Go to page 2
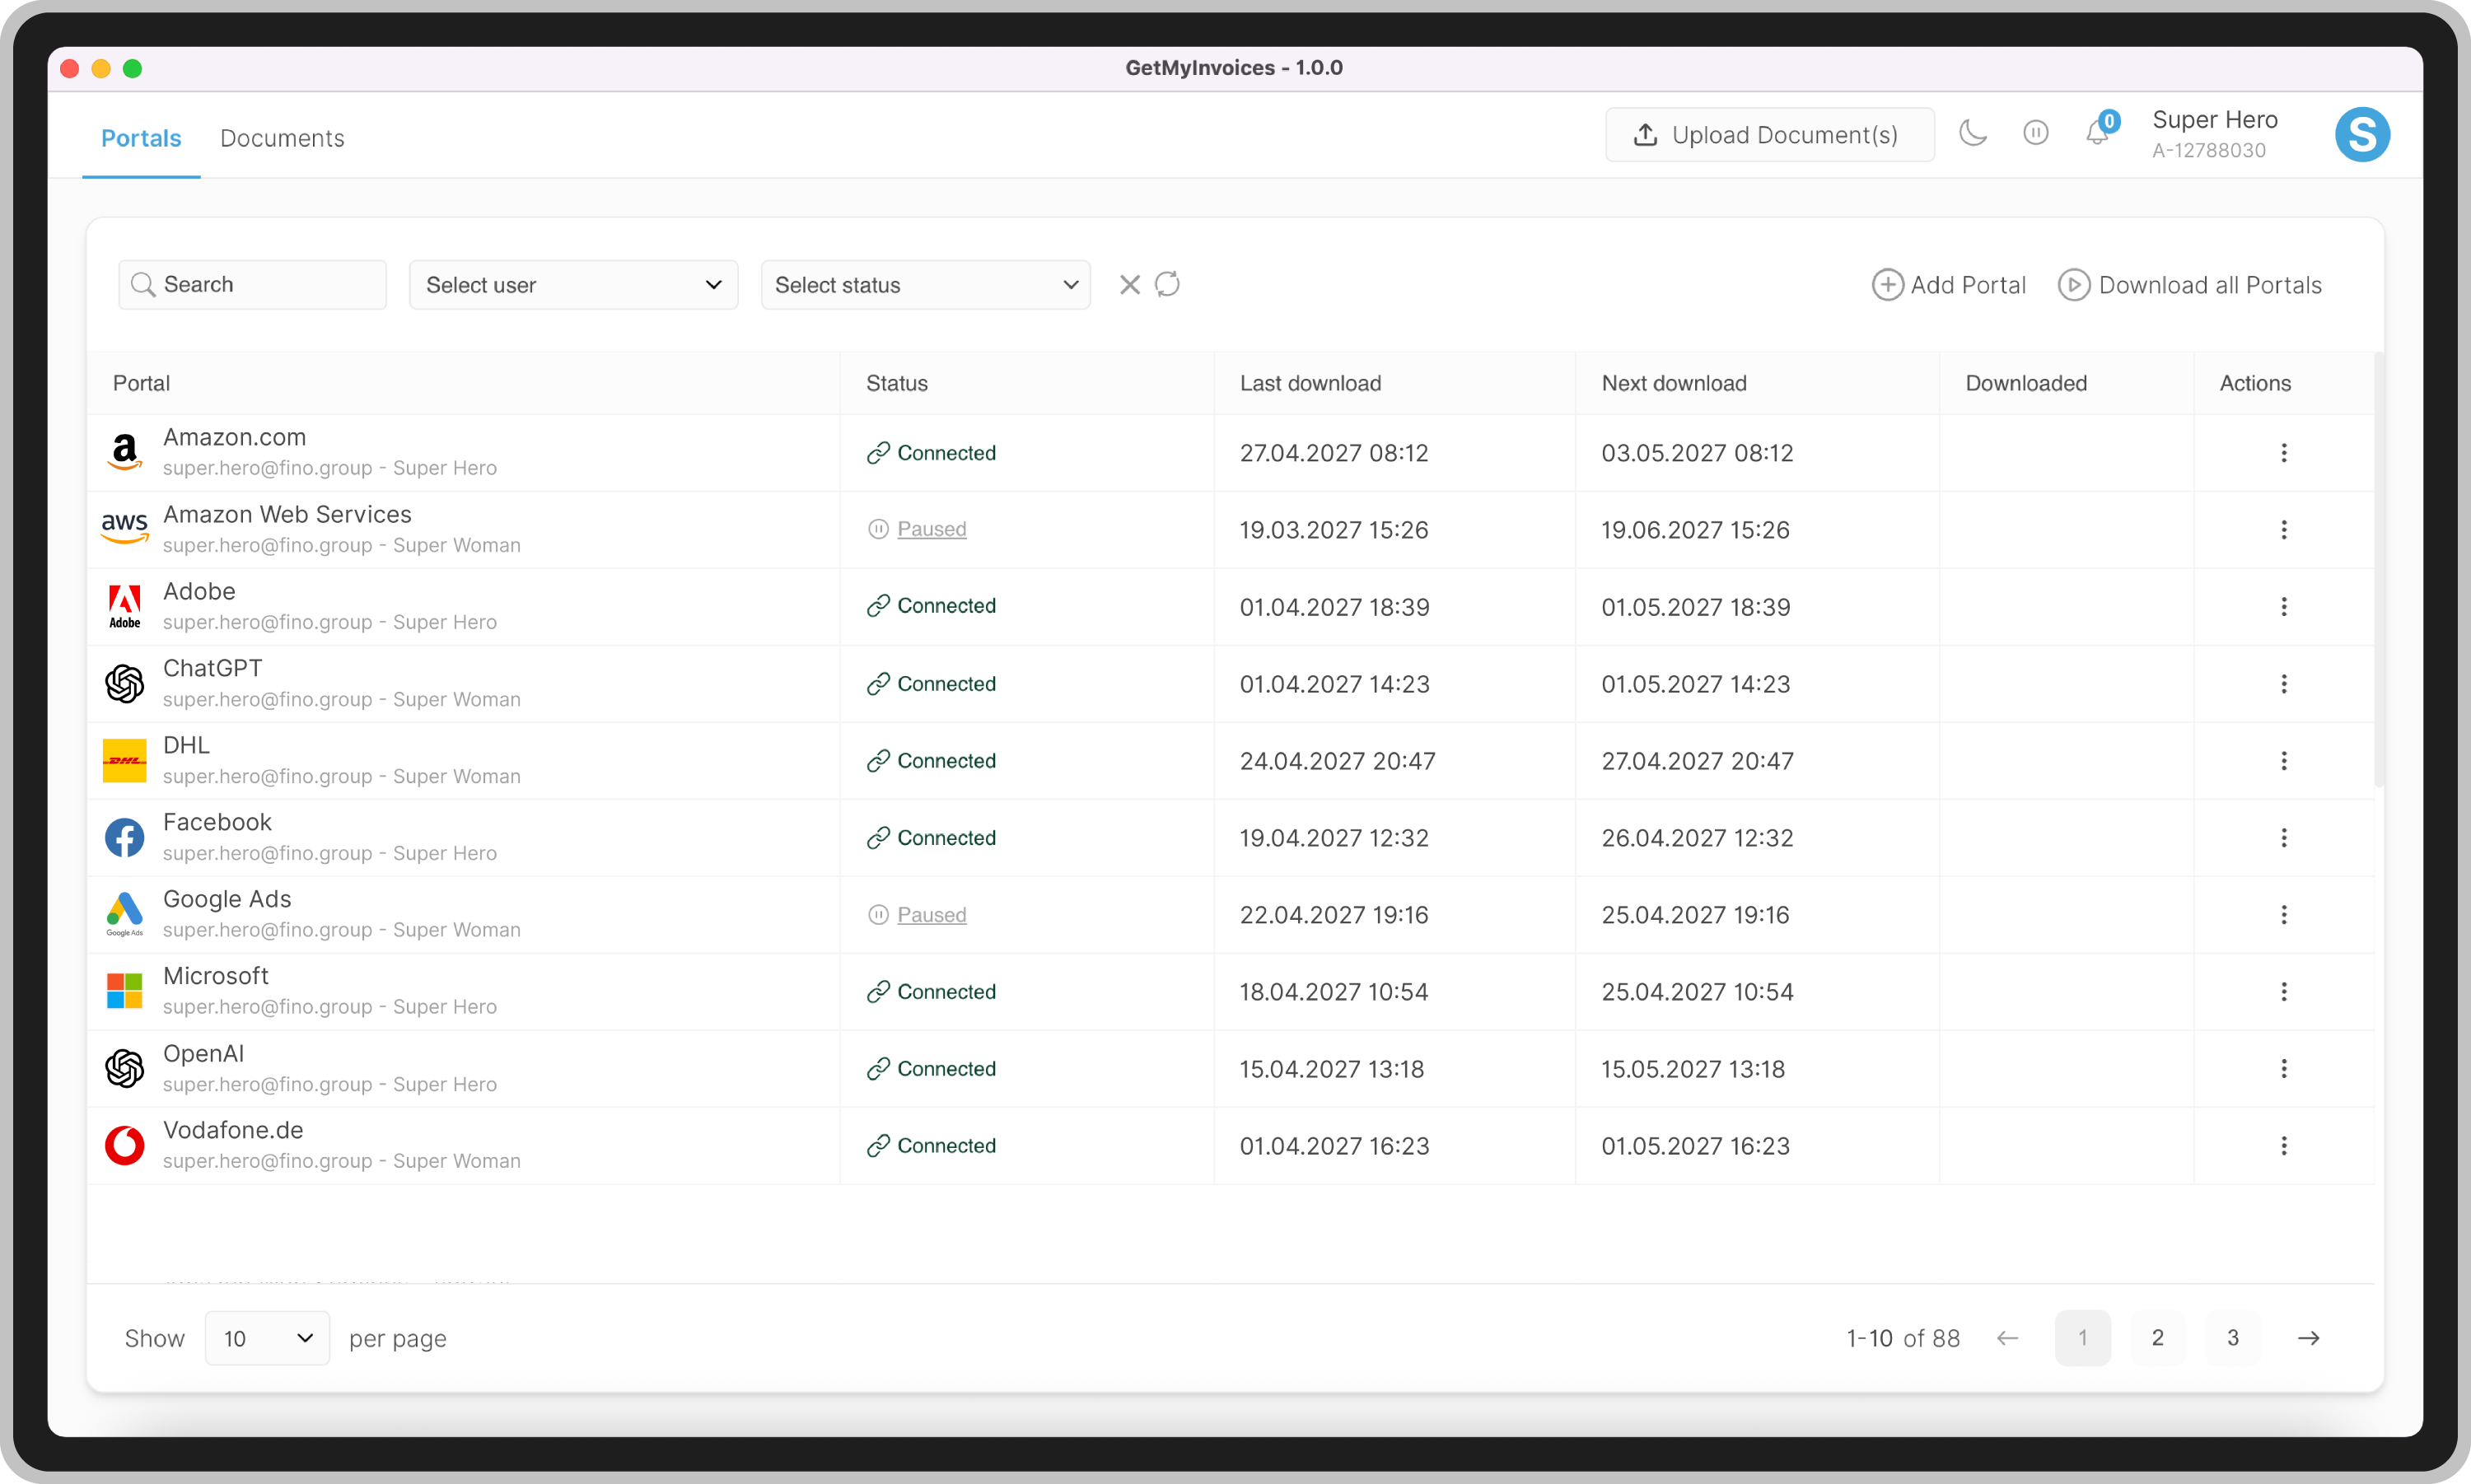The width and height of the screenshot is (2471, 1484). (2157, 1338)
